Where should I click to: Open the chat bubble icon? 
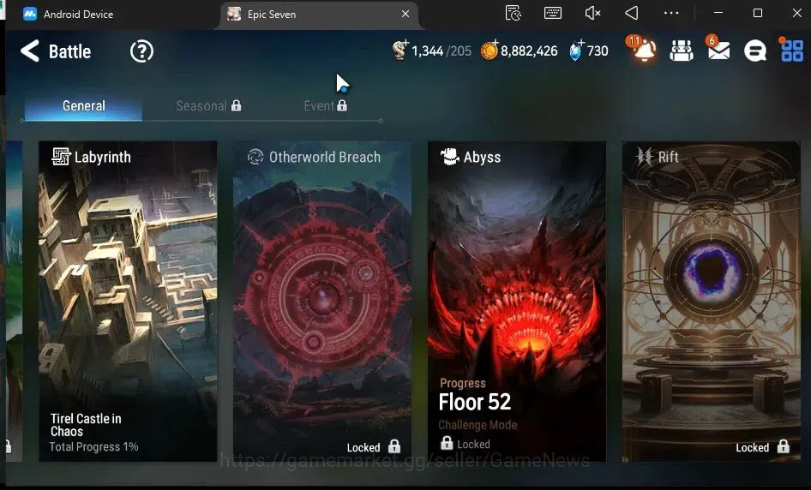(754, 51)
